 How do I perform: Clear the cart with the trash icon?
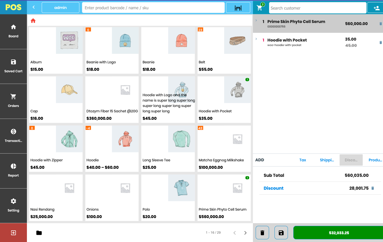tap(262, 232)
